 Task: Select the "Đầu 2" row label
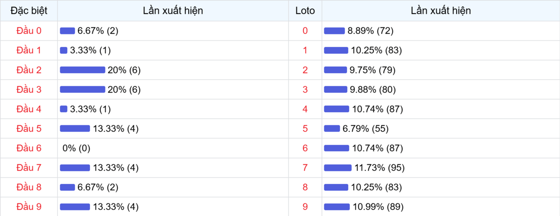point(29,70)
